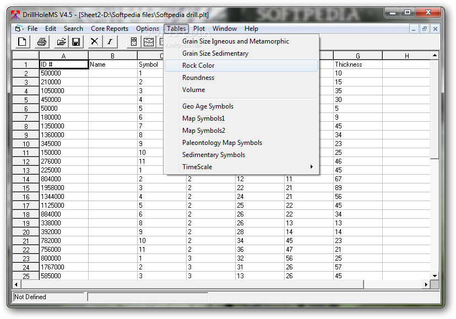Click the 'ID #' cell
This screenshot has width=456, height=319.
pos(64,64)
